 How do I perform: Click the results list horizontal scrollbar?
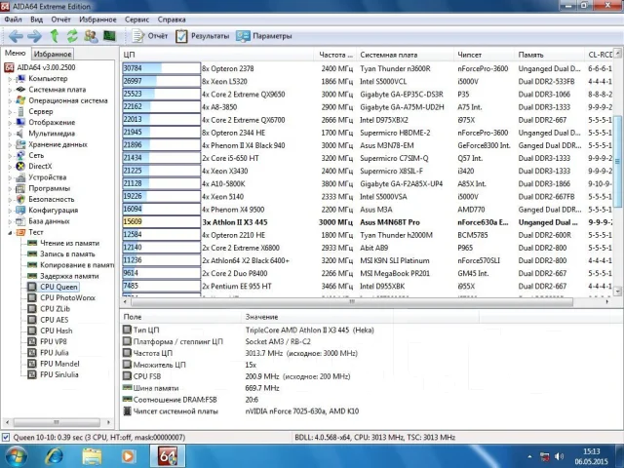pos(352,301)
